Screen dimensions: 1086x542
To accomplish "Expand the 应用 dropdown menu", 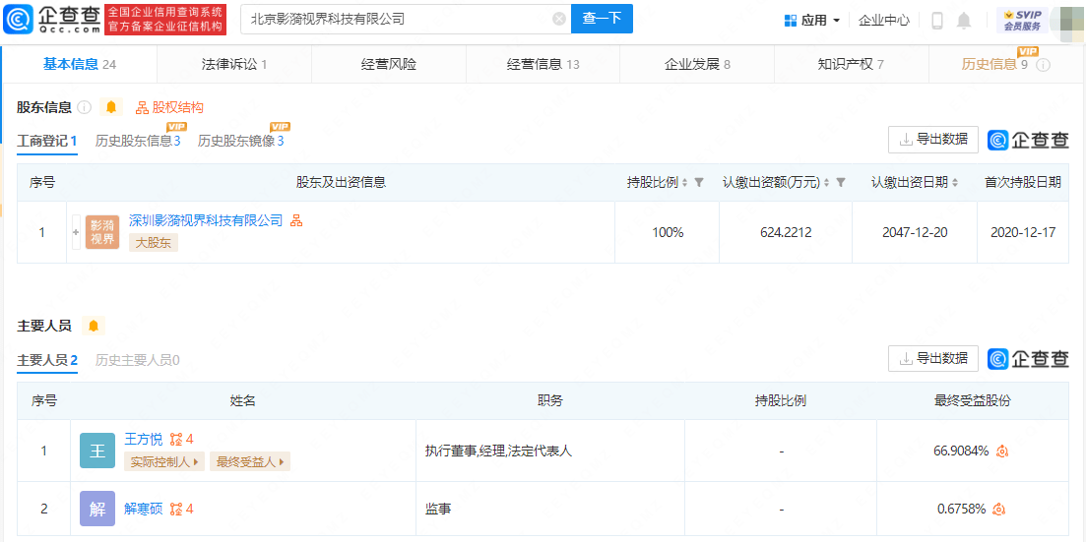I will pos(812,20).
